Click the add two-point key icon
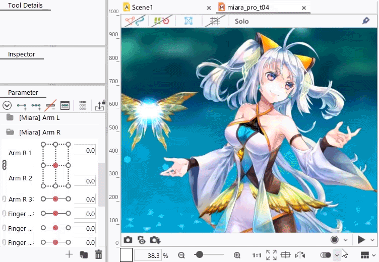Screen dimensions: 379x262 coord(22,106)
